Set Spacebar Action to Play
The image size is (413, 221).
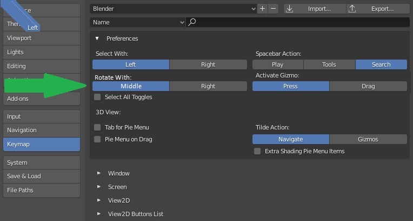(278, 64)
